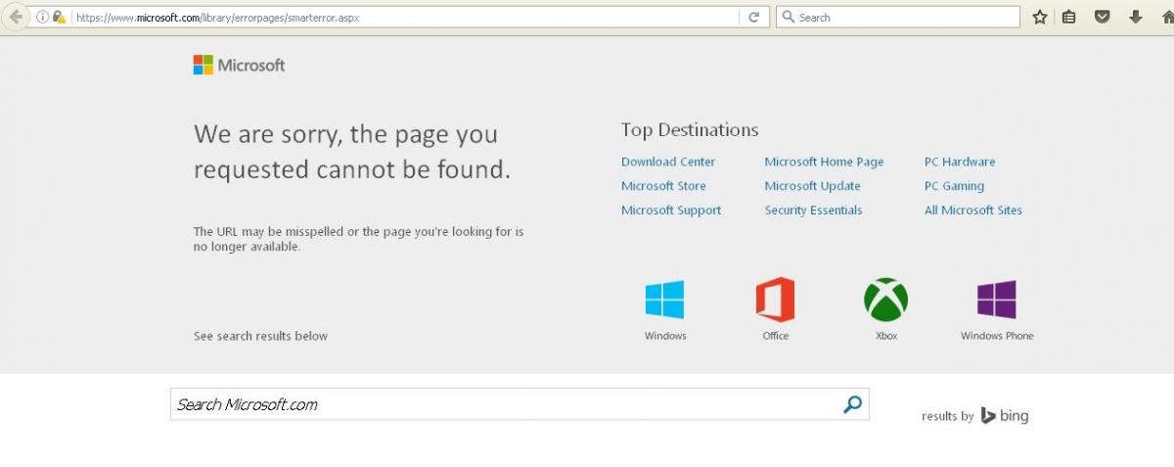Bookmark this page with star icon
The image size is (1174, 467).
tap(1040, 17)
